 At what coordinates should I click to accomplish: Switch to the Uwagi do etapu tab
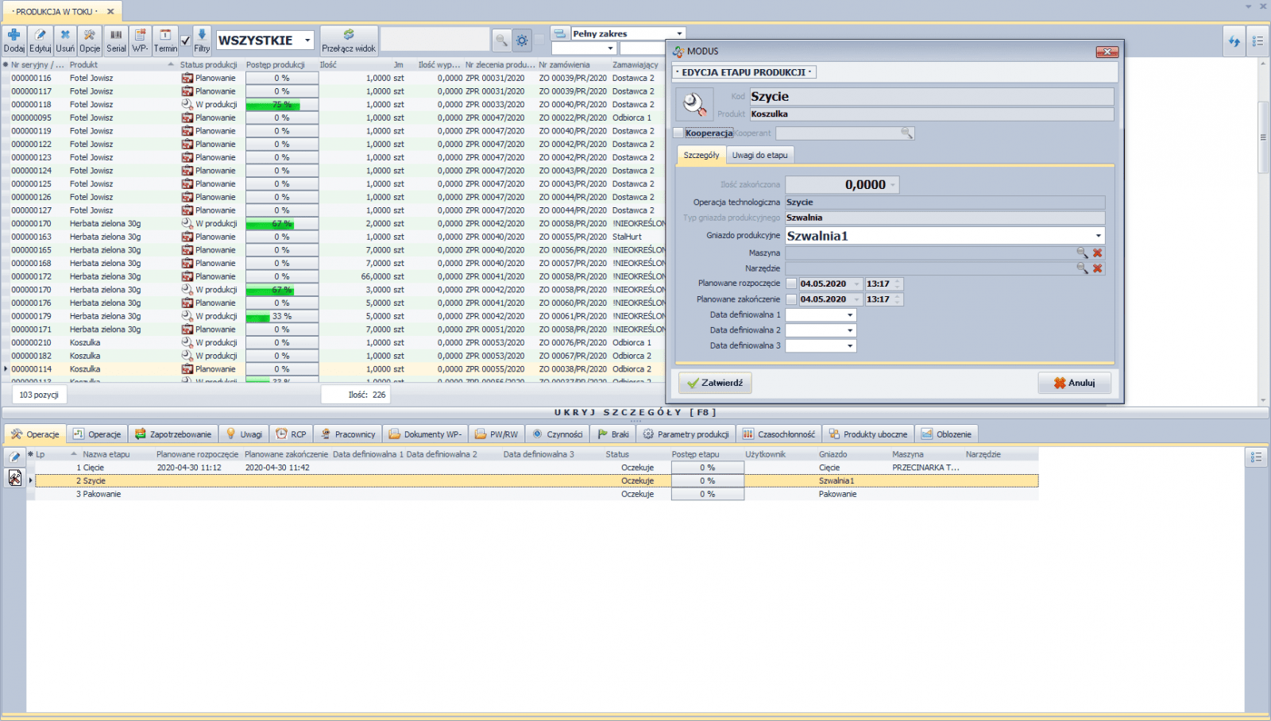[x=760, y=155]
